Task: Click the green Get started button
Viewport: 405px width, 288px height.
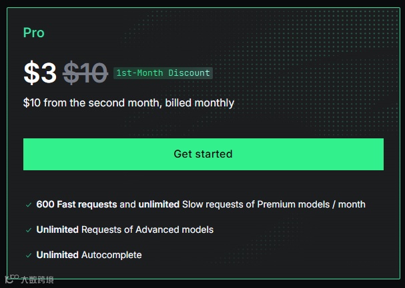Action: pyautogui.click(x=204, y=154)
